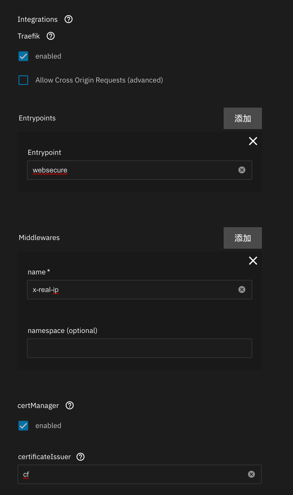Open certificateIssuer help icon
This screenshot has width=293, height=495.
81,457
